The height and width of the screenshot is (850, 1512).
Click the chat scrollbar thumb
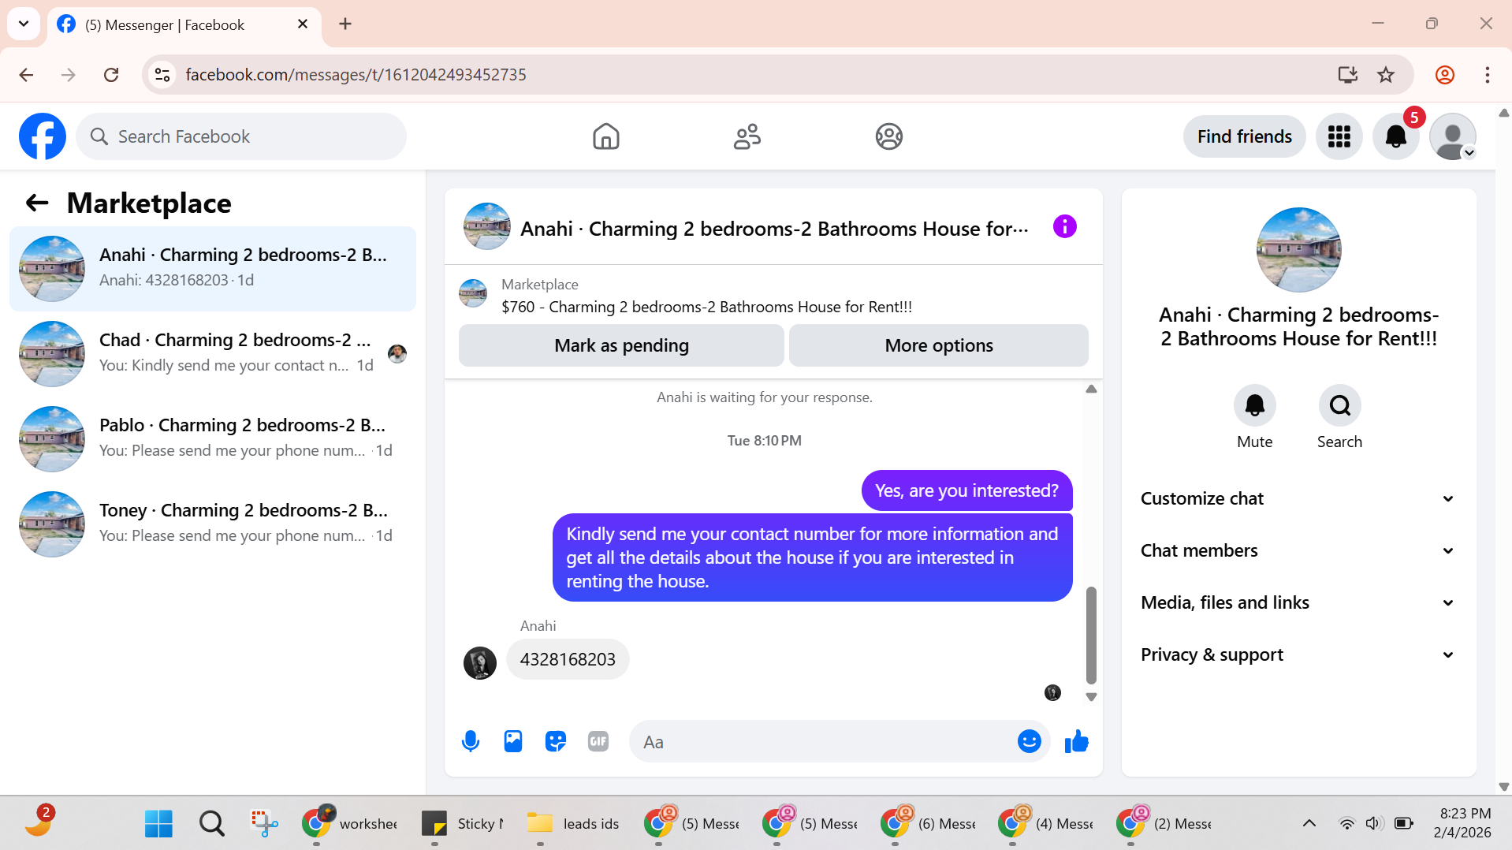[x=1091, y=635]
